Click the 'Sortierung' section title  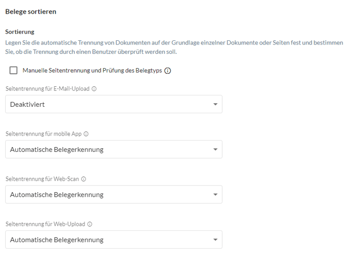[20, 32]
